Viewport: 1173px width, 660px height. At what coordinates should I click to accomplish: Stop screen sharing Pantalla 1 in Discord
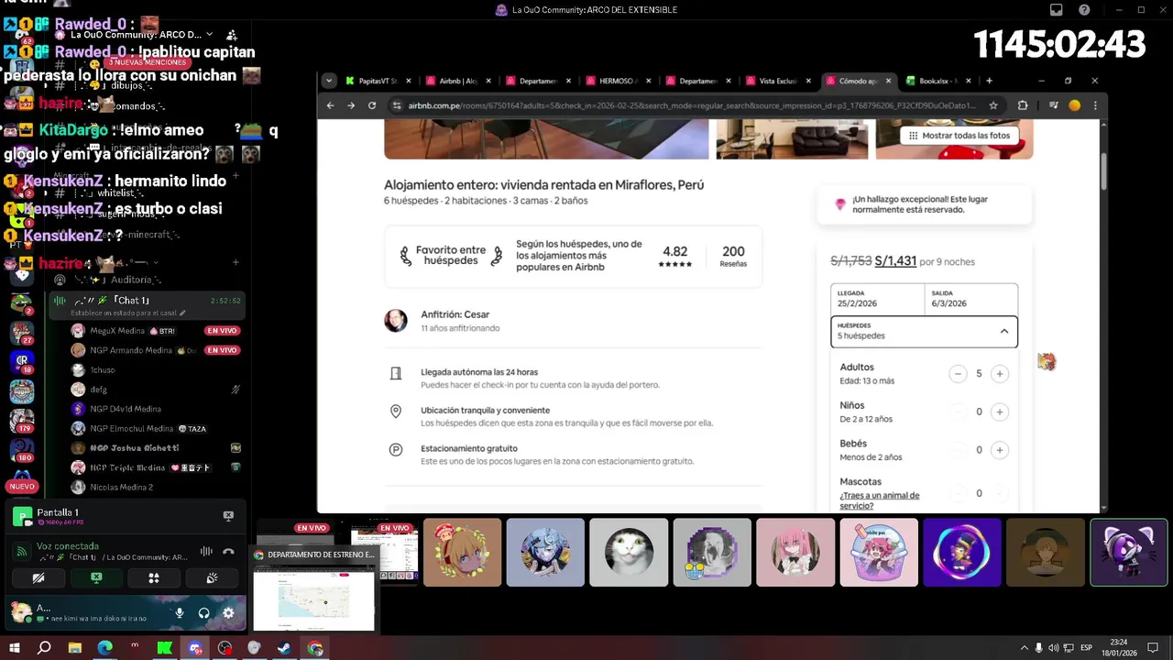tap(228, 516)
